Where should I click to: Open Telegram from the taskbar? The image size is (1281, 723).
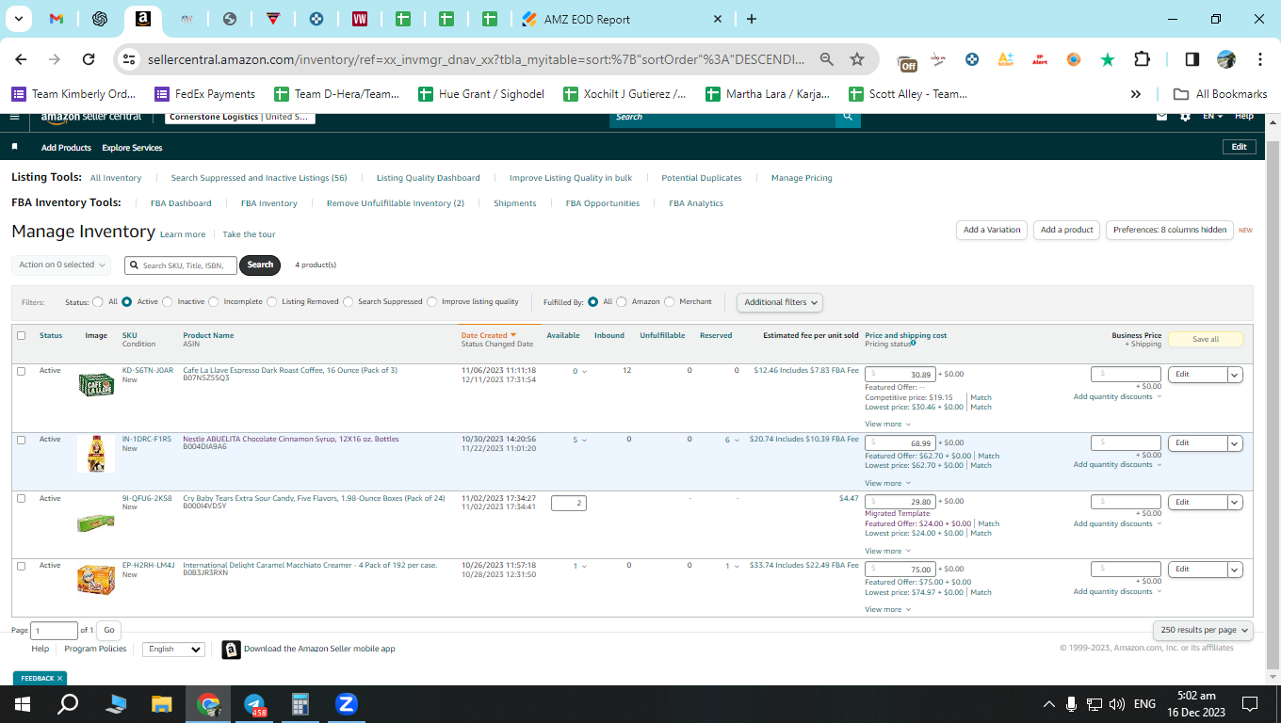tap(254, 703)
